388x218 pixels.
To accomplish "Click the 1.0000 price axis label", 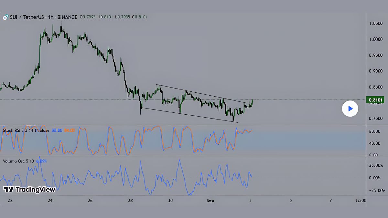I will (x=376, y=39).
